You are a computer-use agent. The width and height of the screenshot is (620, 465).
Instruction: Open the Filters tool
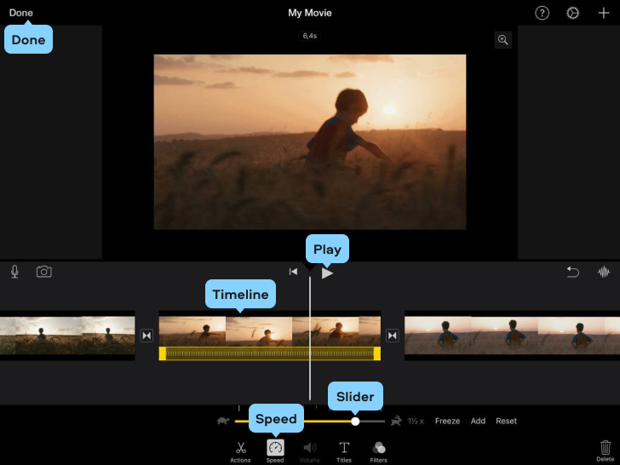(378, 452)
